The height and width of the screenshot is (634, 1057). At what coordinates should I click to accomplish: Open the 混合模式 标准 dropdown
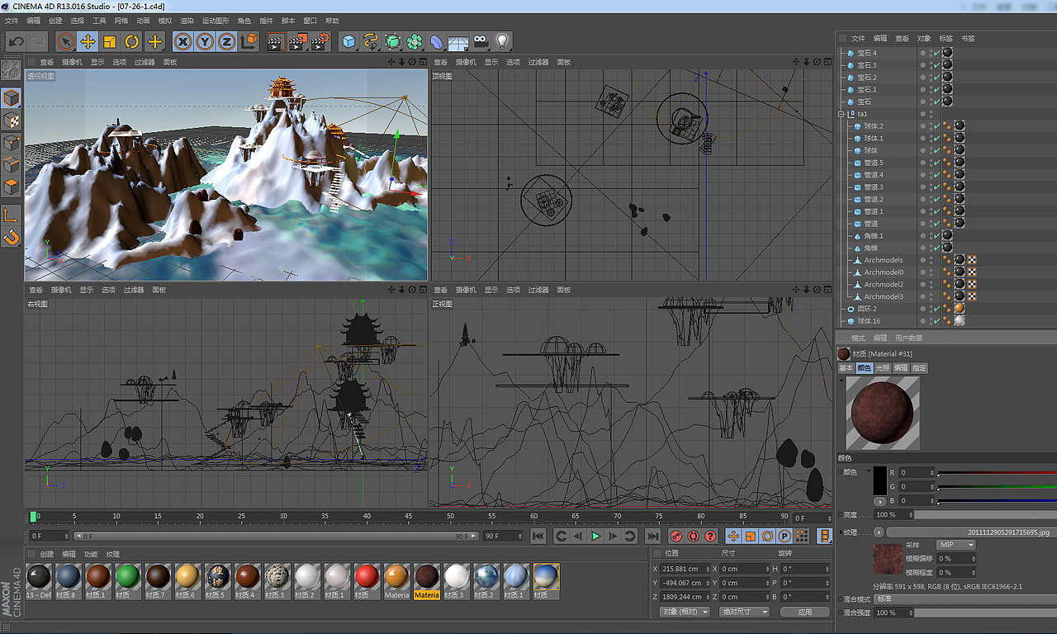(x=965, y=599)
